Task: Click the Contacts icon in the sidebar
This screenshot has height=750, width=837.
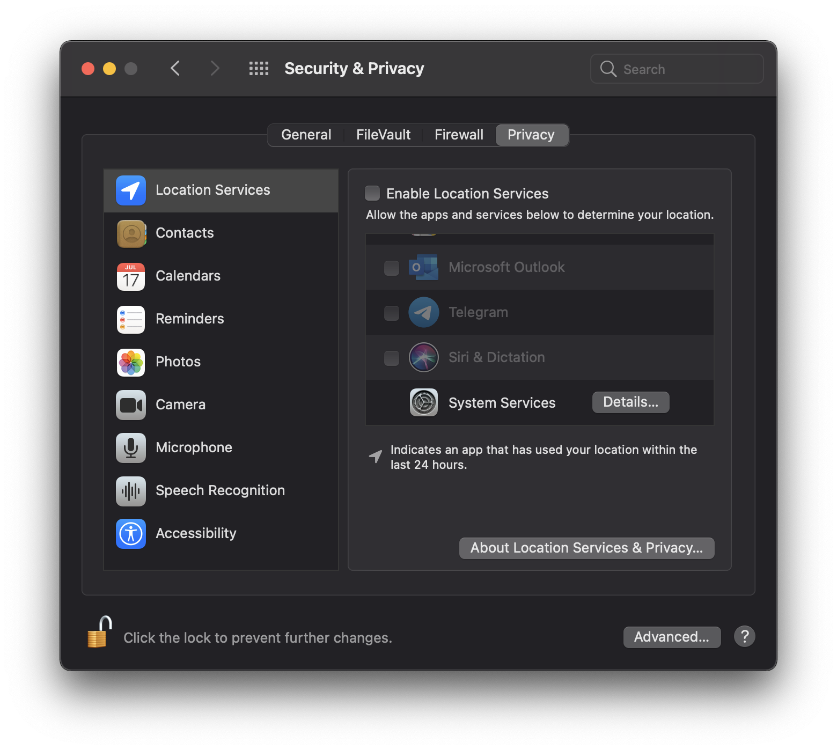Action: coord(130,233)
